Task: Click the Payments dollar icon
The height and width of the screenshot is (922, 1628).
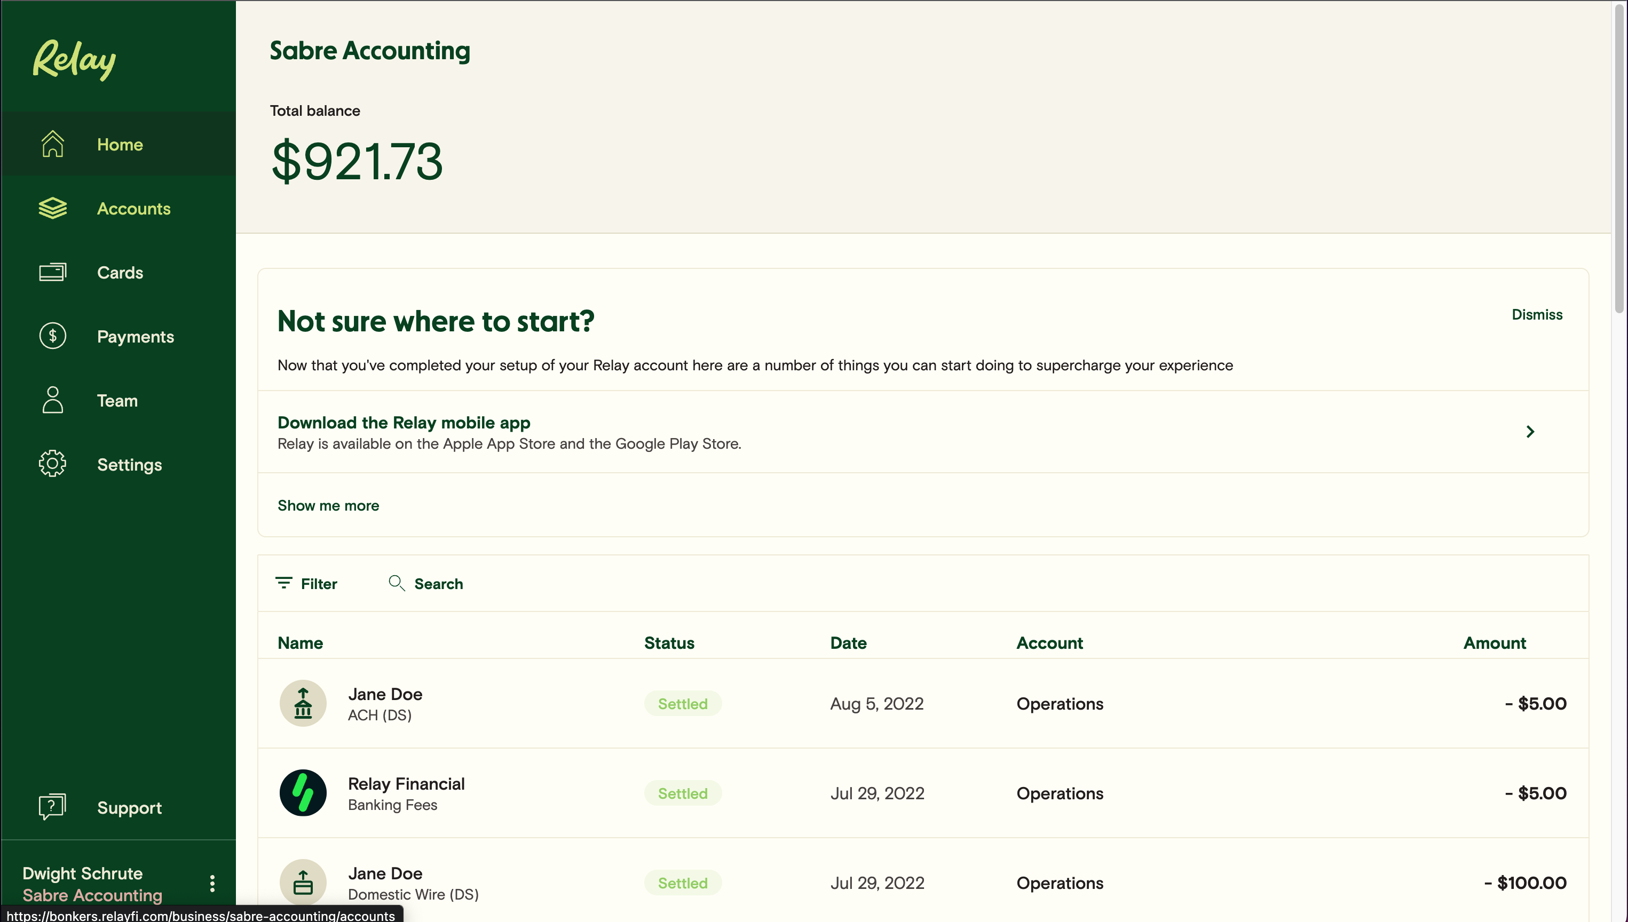Action: [x=53, y=336]
